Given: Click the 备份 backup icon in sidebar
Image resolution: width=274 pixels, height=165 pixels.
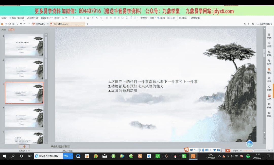Looking at the screenshot, I should click(x=269, y=105).
